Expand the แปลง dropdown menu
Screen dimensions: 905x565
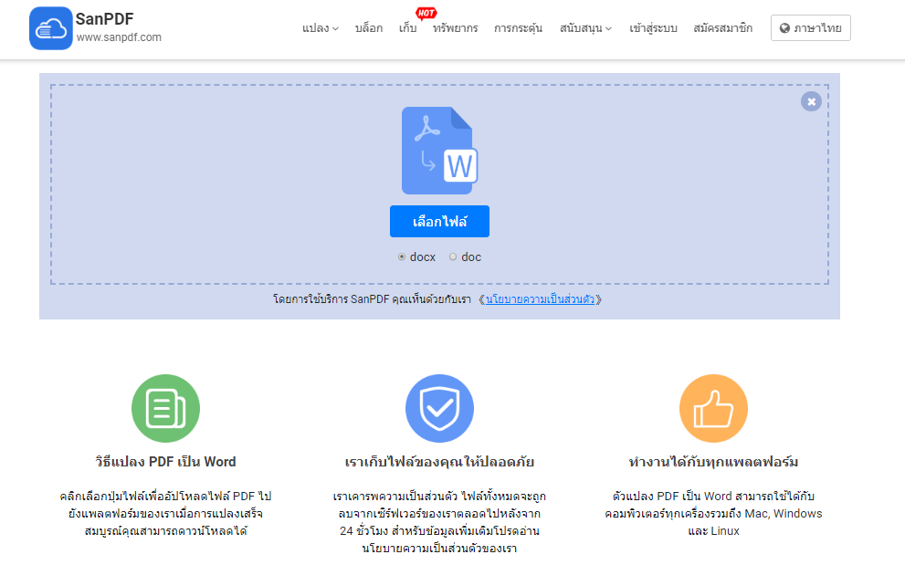tap(321, 28)
